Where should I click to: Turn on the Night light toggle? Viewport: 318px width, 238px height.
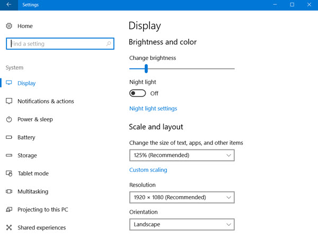(x=137, y=93)
